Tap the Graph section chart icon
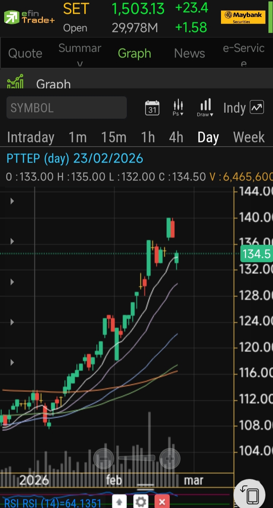This screenshot has width=273, height=508. [x=15, y=82]
